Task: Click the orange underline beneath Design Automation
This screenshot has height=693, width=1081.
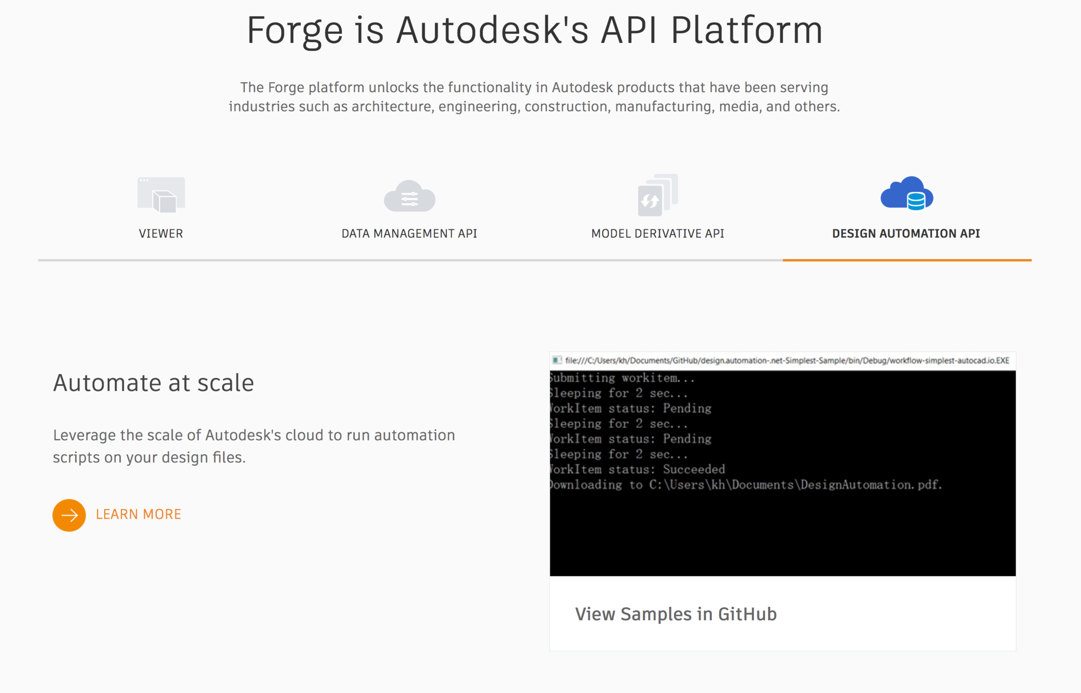Action: [906, 260]
